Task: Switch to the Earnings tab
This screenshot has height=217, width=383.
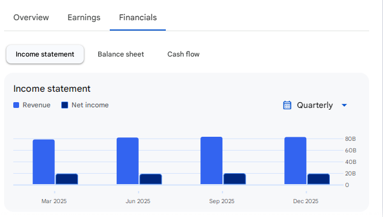Action: (84, 17)
